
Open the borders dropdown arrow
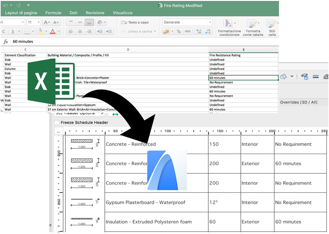click(x=33, y=31)
